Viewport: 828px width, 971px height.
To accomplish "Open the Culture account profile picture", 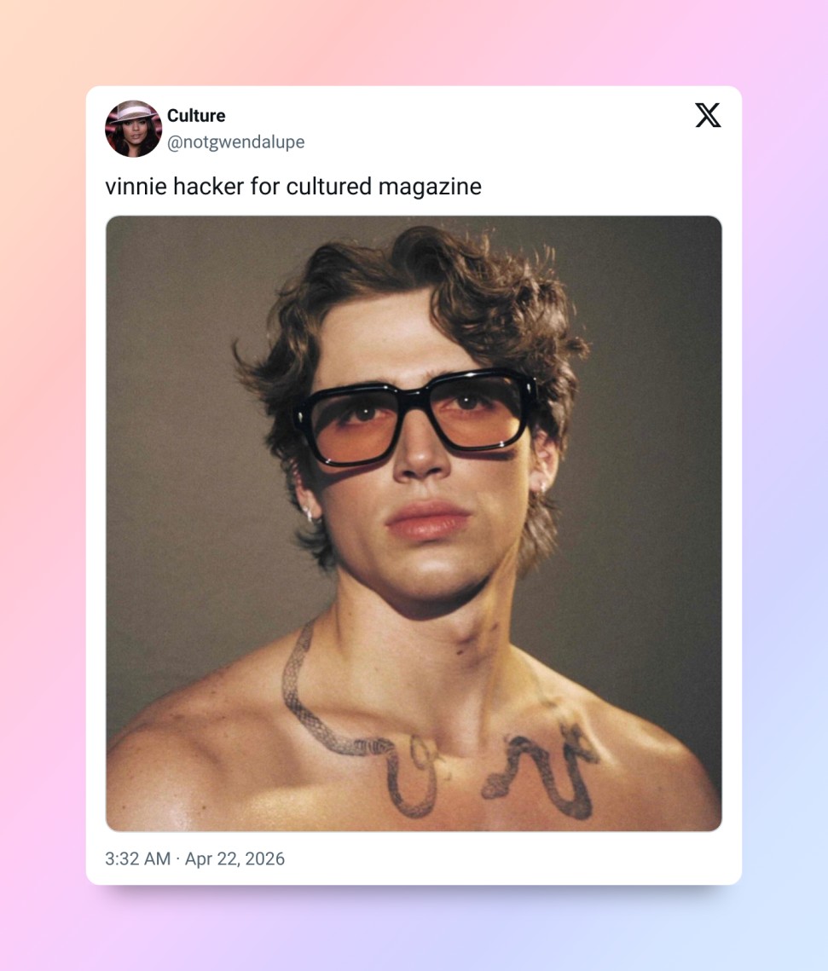I will point(133,129).
